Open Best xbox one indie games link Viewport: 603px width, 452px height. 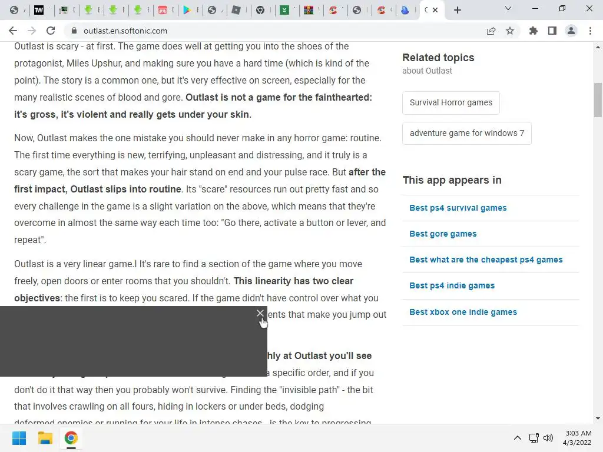(x=463, y=312)
